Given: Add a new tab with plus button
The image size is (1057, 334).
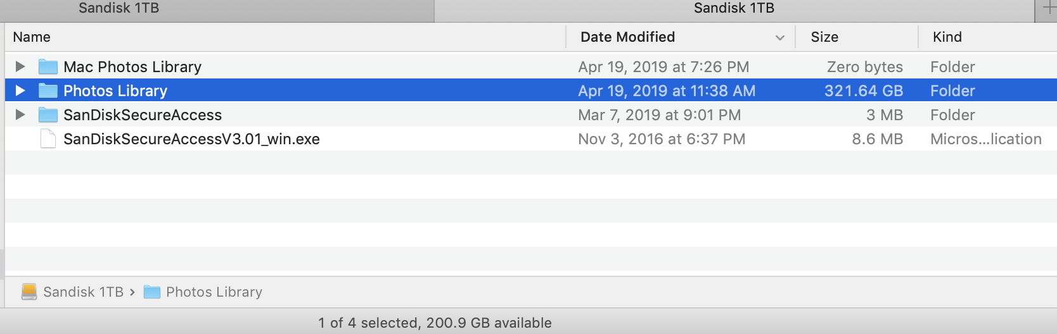Looking at the screenshot, I should tap(1049, 9).
